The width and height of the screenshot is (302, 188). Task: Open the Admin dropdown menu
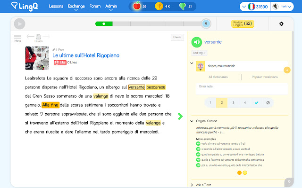111,7
